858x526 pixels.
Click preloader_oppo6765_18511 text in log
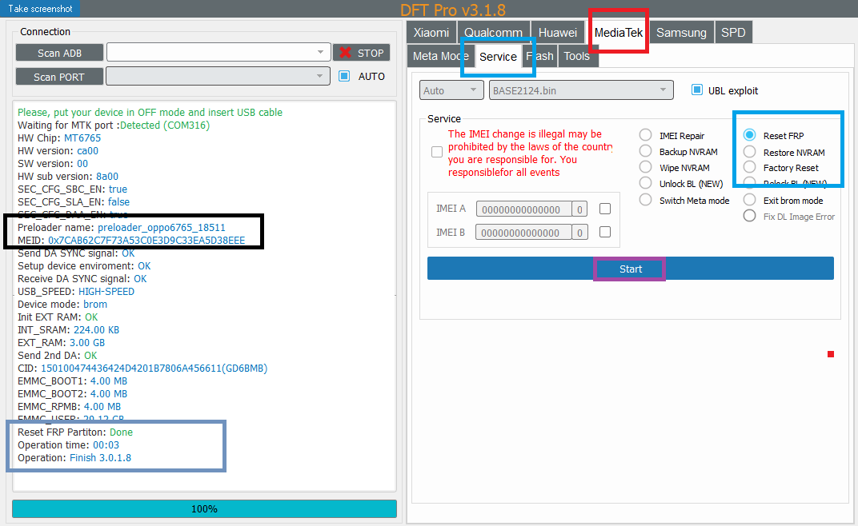pyautogui.click(x=162, y=228)
